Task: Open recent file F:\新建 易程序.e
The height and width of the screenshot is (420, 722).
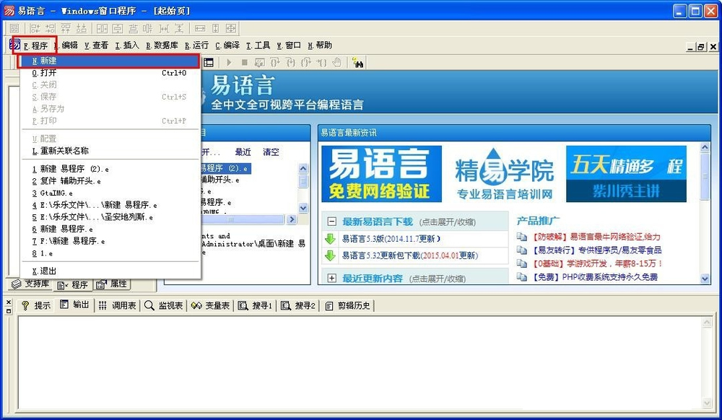Action: coord(109,240)
